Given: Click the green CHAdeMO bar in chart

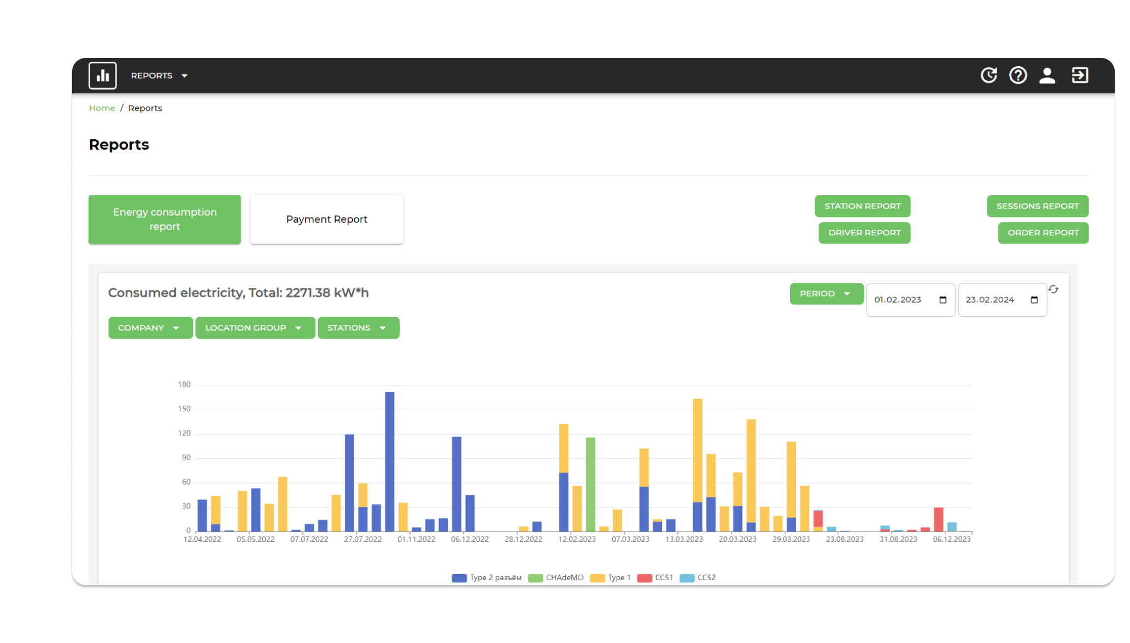Looking at the screenshot, I should (x=590, y=485).
